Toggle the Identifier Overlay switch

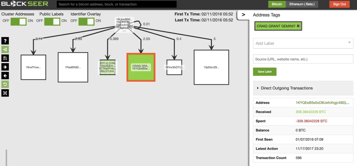[x=86, y=21]
